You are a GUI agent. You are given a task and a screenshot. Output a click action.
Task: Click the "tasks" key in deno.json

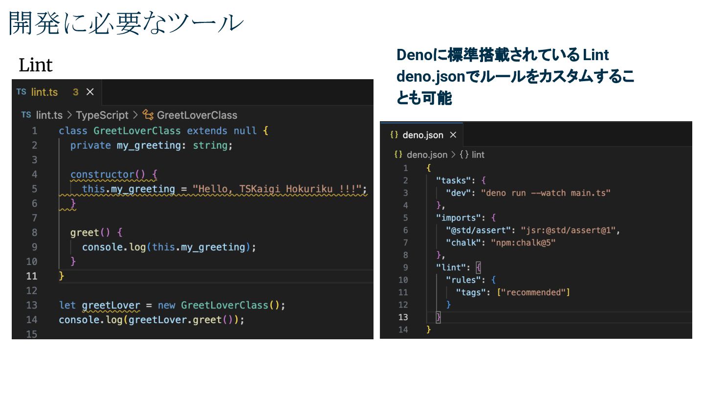coord(453,180)
